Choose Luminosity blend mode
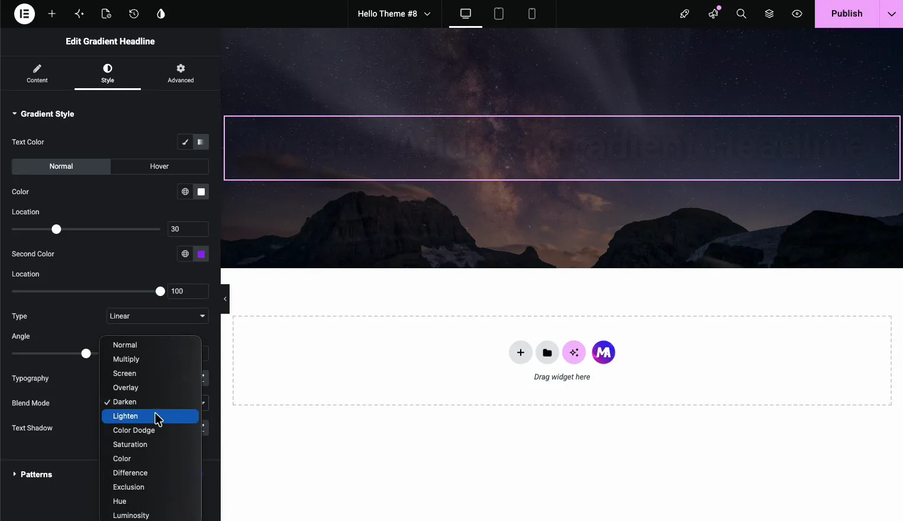Screen dimensions: 903x521 (x=150, y=515)
